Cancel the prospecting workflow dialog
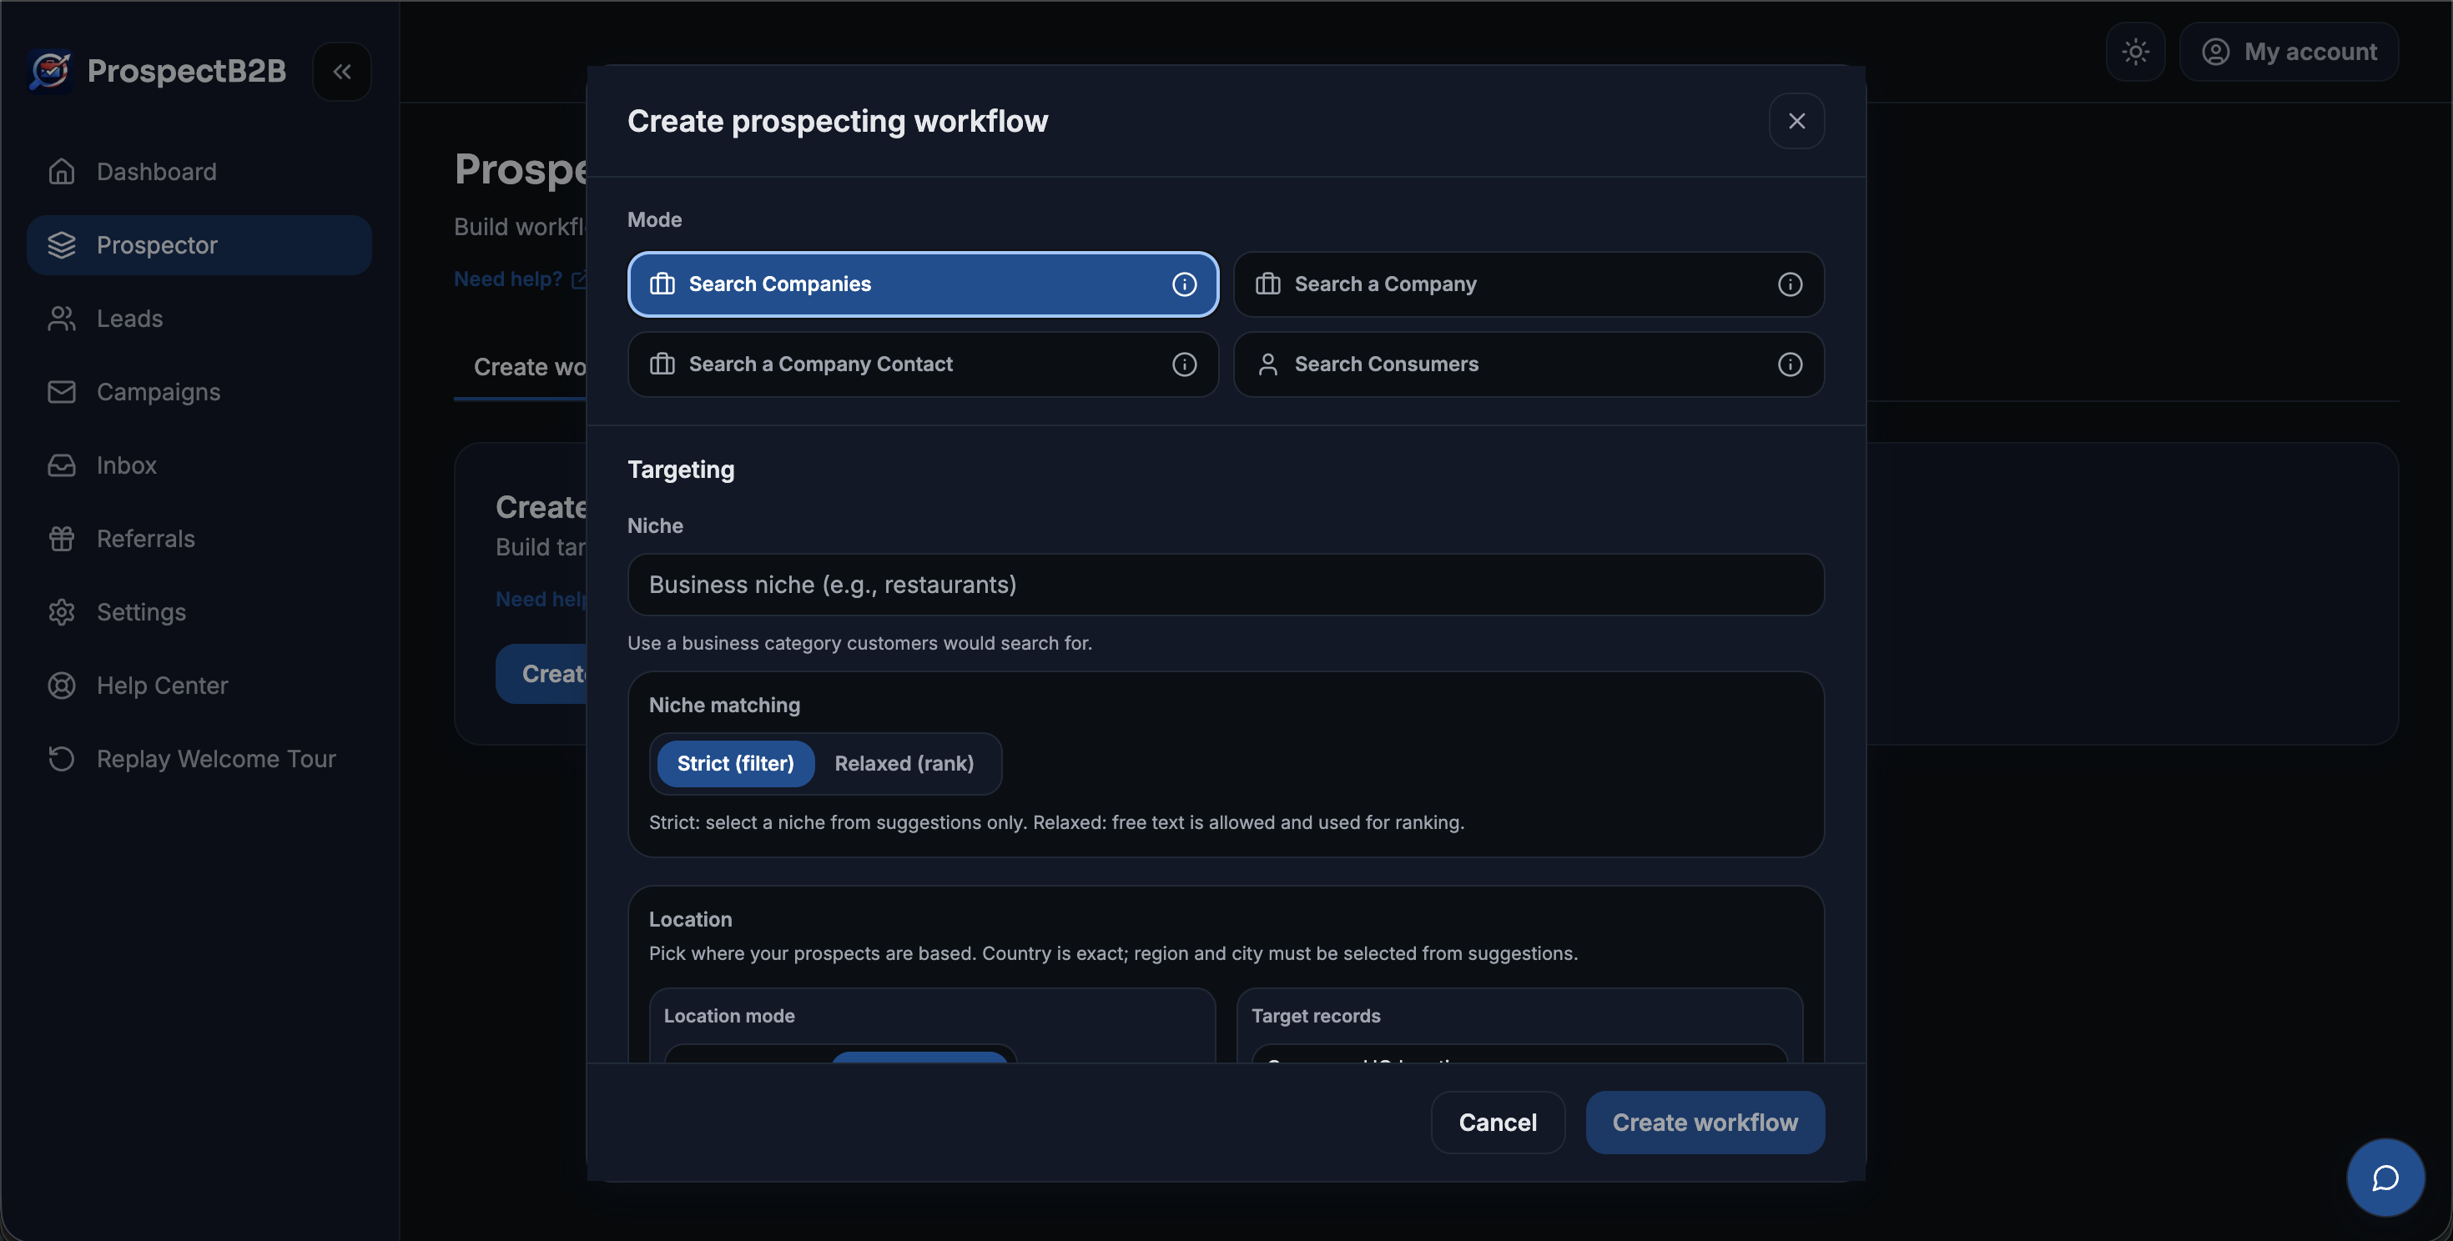 [x=1497, y=1122]
